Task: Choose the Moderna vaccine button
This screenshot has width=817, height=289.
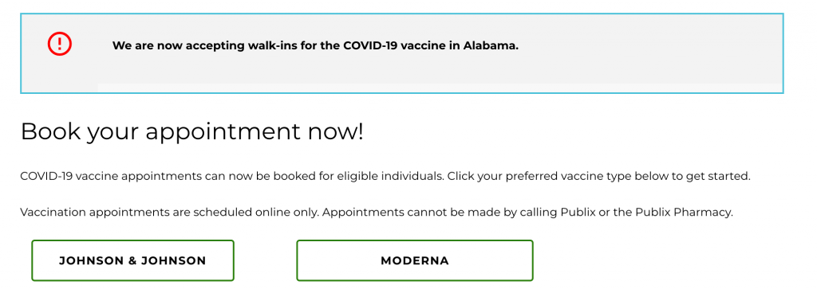Action: pyautogui.click(x=415, y=260)
